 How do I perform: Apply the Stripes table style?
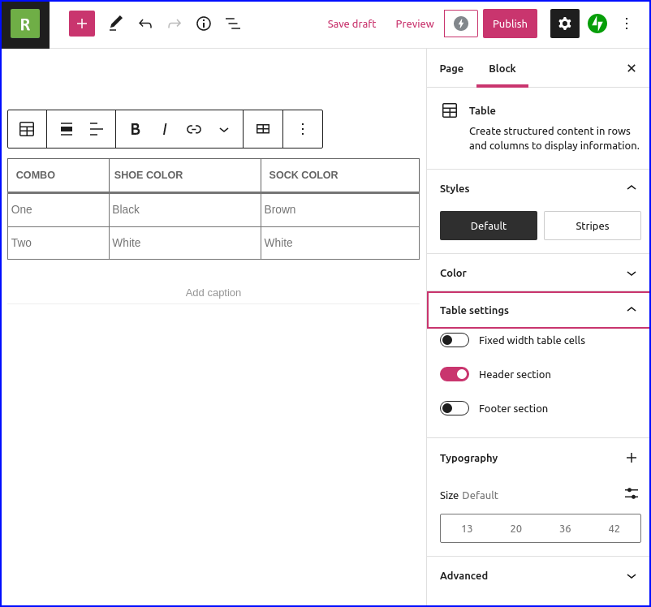tap(592, 226)
